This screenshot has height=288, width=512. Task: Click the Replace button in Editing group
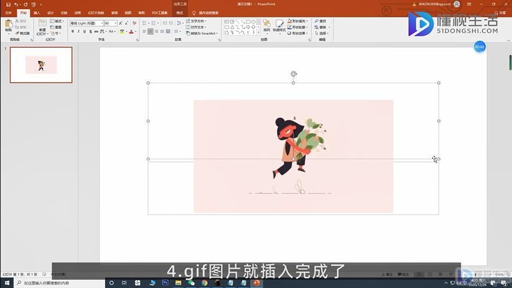[x=321, y=27]
